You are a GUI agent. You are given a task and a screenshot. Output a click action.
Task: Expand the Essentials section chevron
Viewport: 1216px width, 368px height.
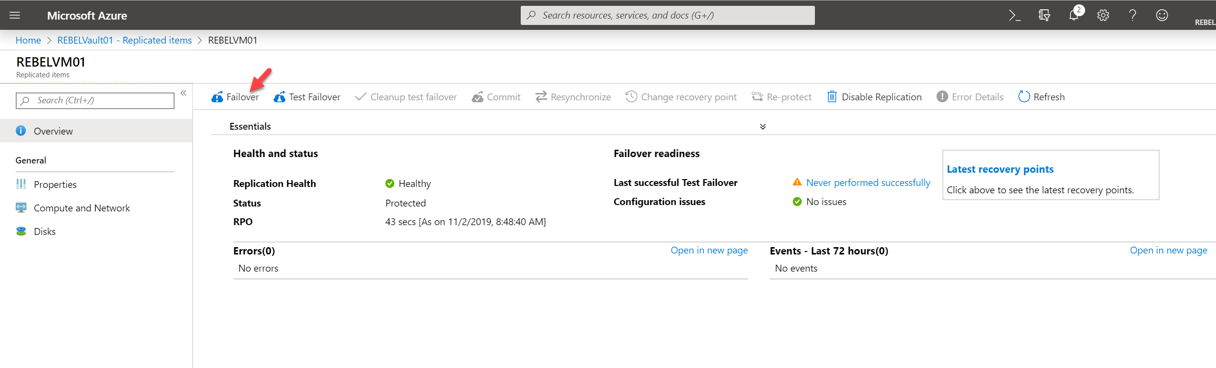point(763,127)
